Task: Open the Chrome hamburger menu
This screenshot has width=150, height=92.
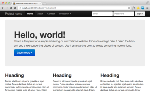Action: 147,8
